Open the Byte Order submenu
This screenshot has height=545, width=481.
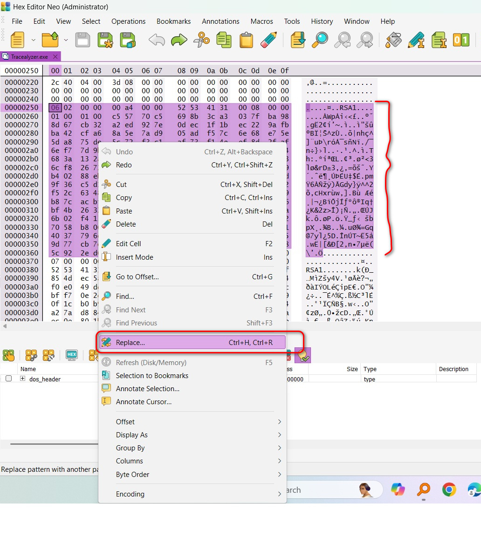pyautogui.click(x=192, y=475)
